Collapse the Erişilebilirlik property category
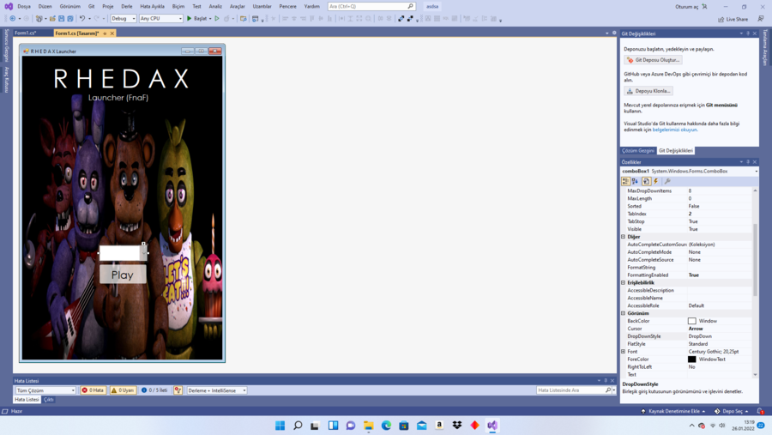Screen dimensions: 772x435 click(x=624, y=283)
